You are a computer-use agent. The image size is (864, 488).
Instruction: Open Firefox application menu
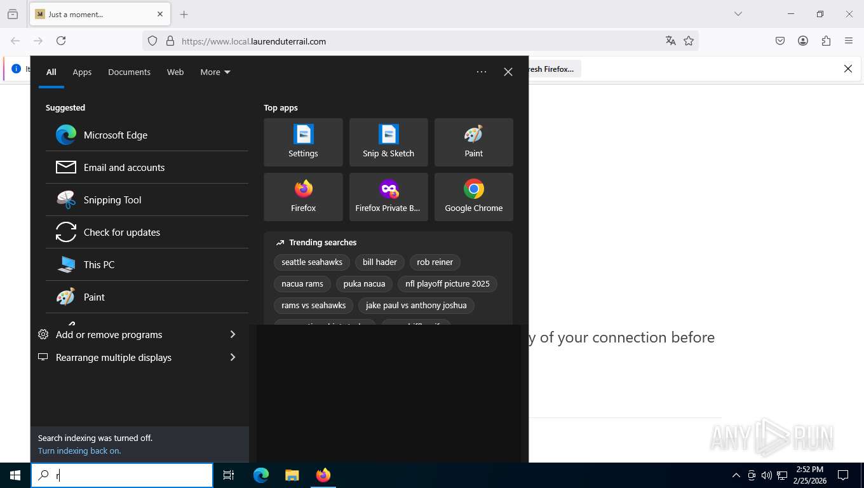(849, 41)
